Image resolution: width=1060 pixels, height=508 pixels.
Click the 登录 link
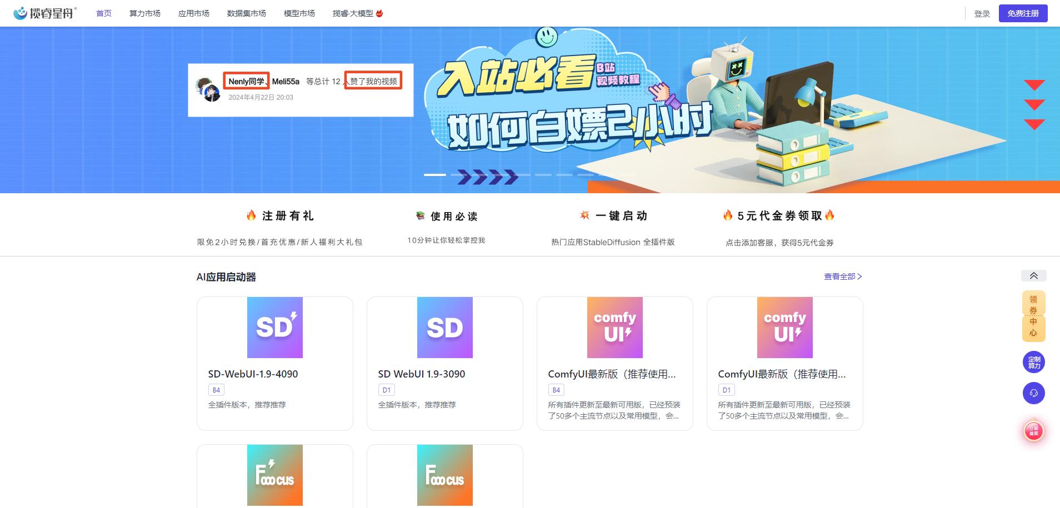(x=982, y=14)
